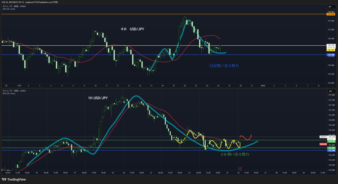The width and height of the screenshot is (338, 184).
Task: Click the yellow 156.103 price label
Action: (x=330, y=49)
